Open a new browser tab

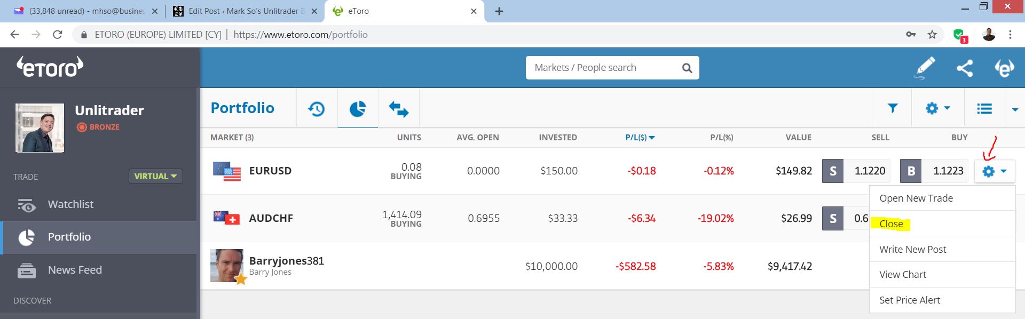pos(499,11)
